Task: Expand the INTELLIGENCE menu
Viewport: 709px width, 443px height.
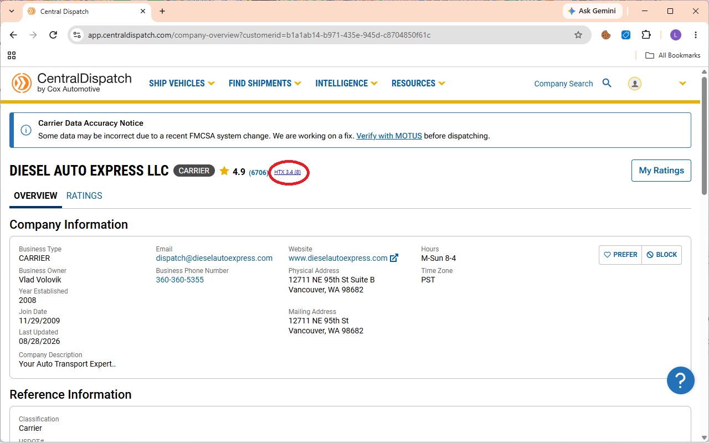Action: click(346, 83)
